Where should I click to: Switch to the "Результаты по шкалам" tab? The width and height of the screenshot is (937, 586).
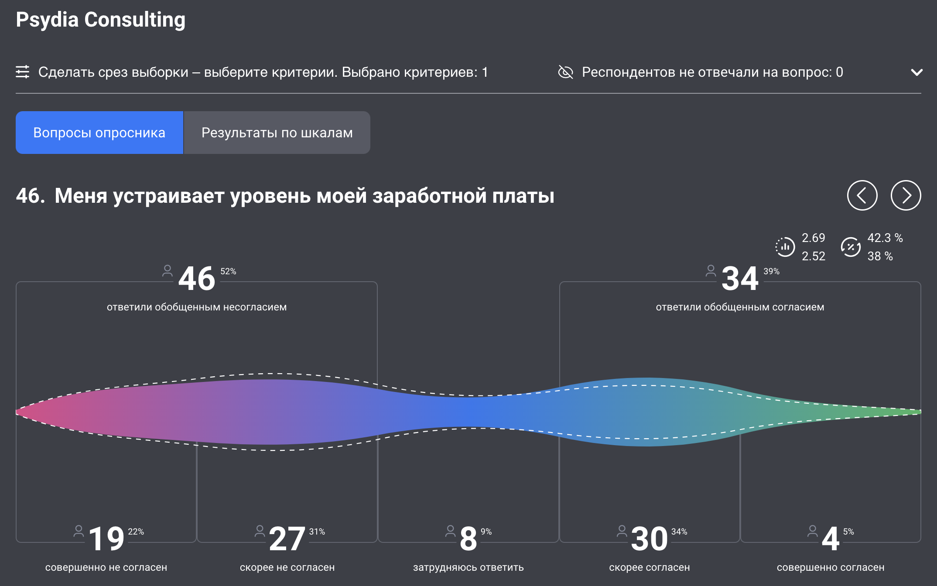pyautogui.click(x=277, y=132)
